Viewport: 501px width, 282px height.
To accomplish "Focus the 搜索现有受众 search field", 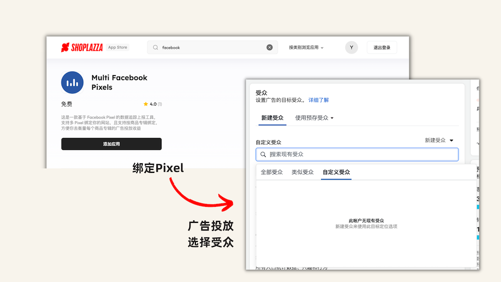I will [361, 154].
